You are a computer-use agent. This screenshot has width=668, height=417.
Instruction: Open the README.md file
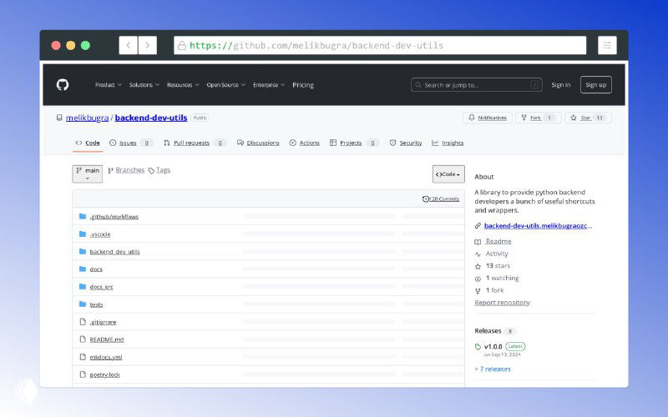coord(106,339)
